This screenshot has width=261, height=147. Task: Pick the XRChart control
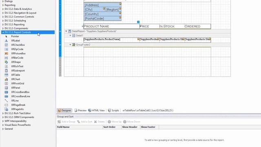(x=15, y=79)
